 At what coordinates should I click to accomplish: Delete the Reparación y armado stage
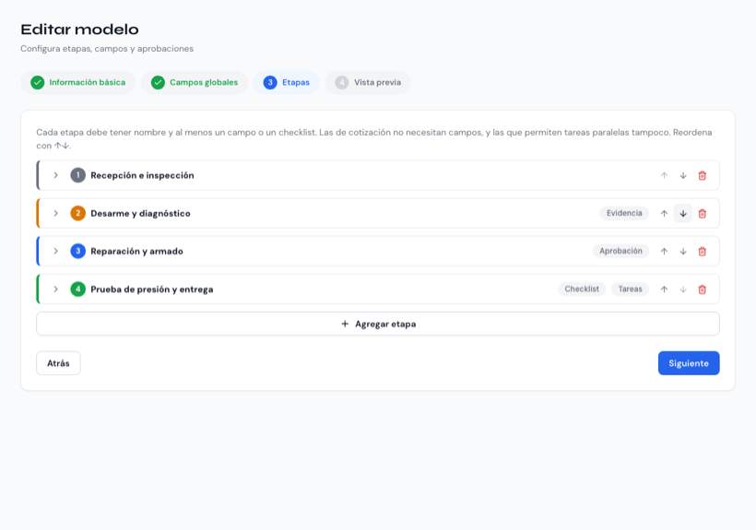(702, 252)
